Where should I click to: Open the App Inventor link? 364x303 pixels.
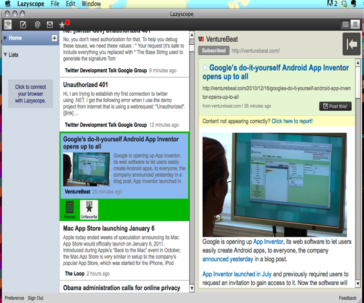tap(268, 242)
